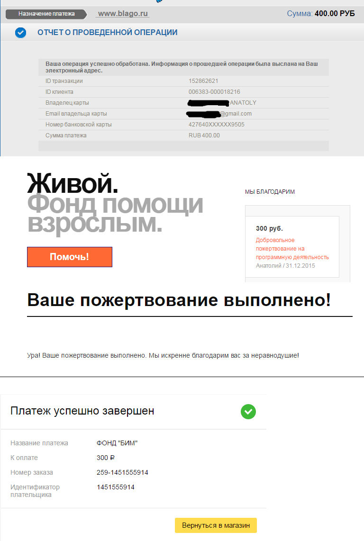
Task: Click the ФОНД "БИМ" payment name
Action: click(117, 443)
